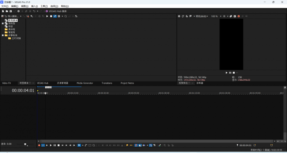The width and height of the screenshot is (287, 153).
Task: Click the timeline horizontal scrollbar
Action: coord(157,141)
